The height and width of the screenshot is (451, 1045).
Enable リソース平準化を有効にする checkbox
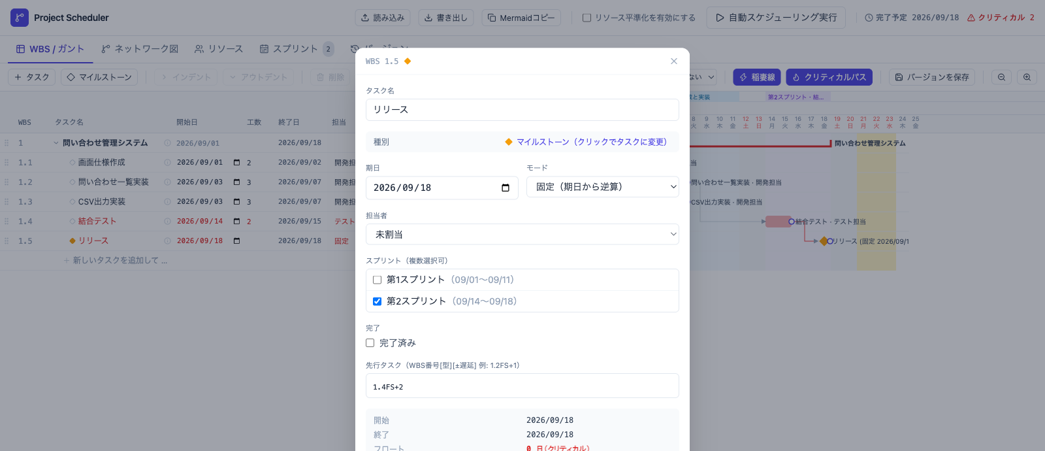point(587,18)
